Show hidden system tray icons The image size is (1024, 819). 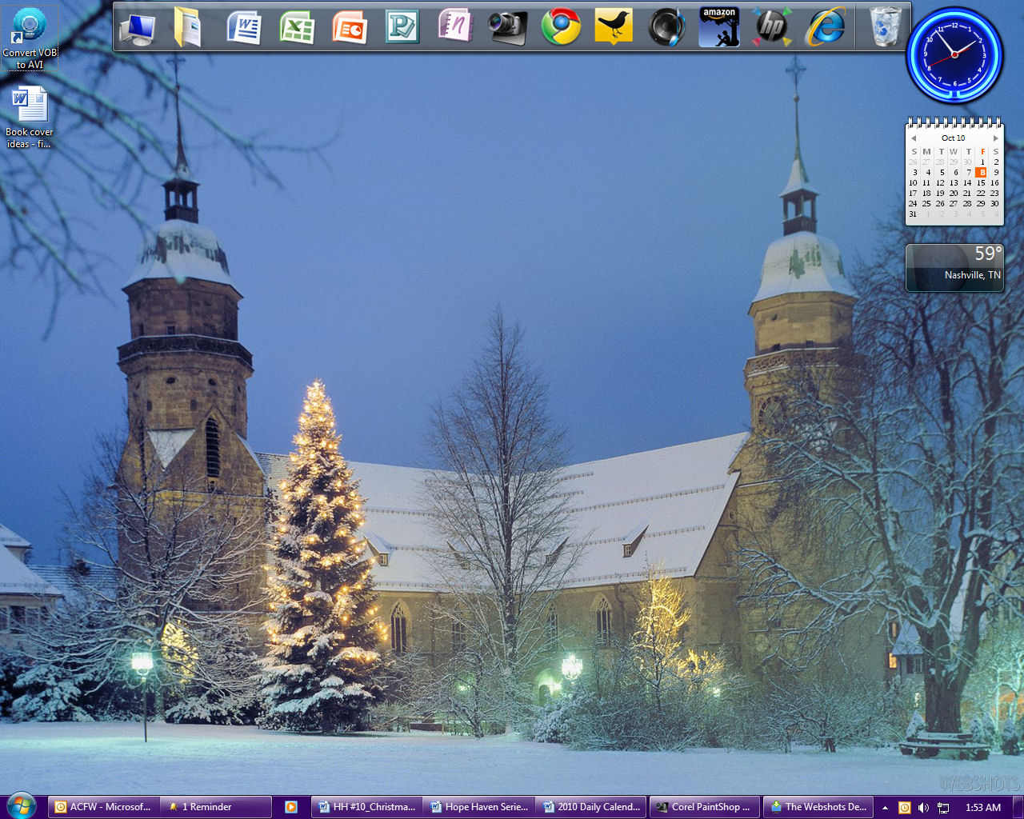pyautogui.click(x=885, y=808)
